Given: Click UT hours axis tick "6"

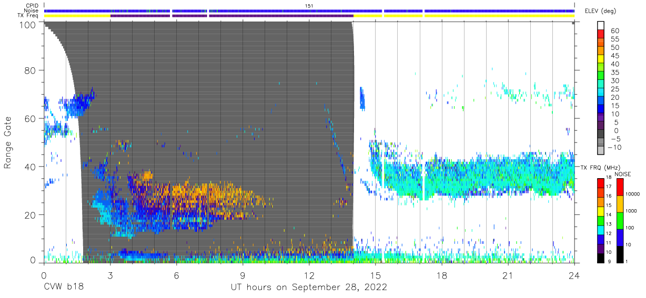Looking at the screenshot, I should pos(176,275).
